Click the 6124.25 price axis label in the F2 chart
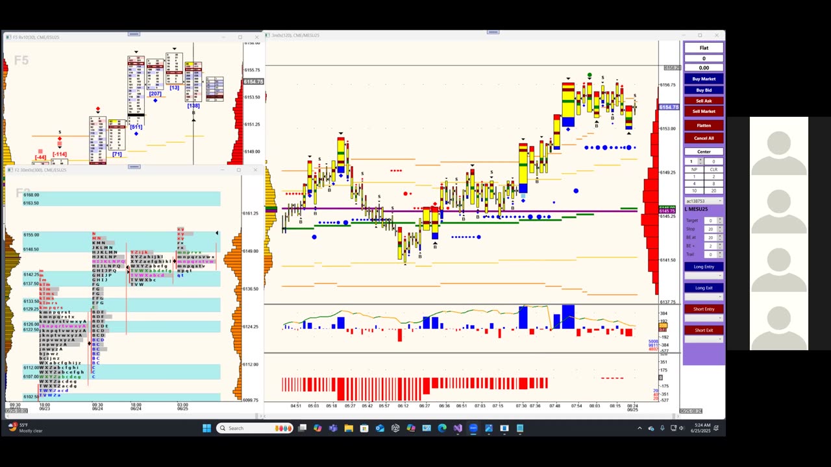The image size is (831, 467). 251,326
